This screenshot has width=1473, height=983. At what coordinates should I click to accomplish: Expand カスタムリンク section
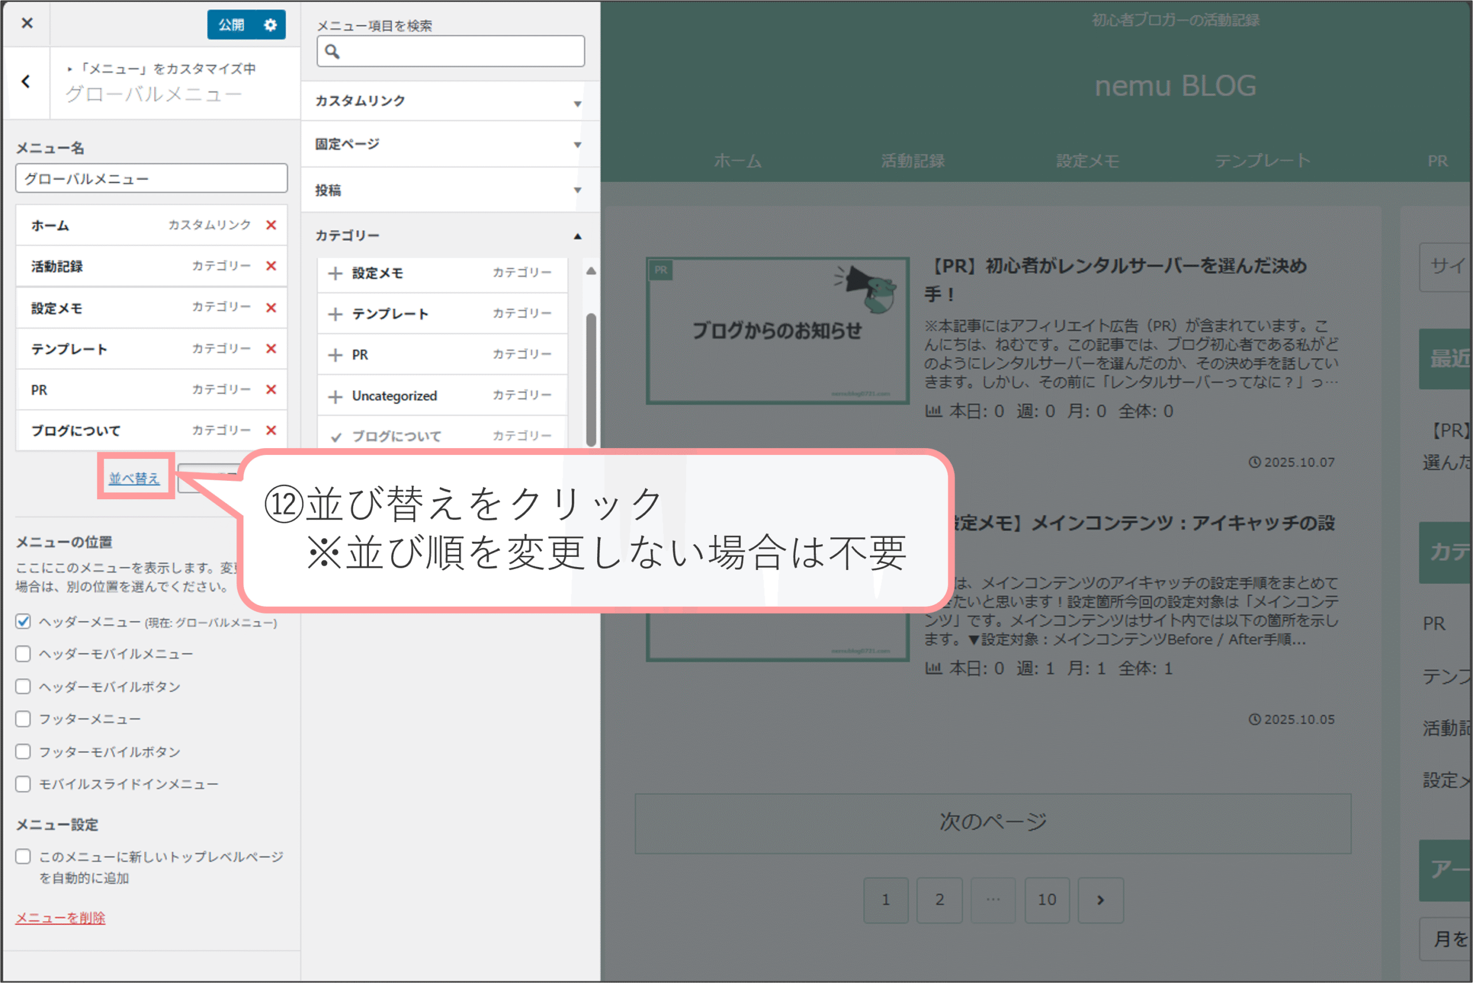tap(449, 101)
